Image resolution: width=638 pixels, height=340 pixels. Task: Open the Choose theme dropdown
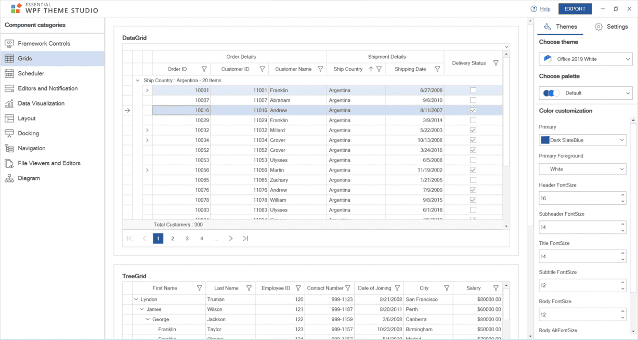tap(585, 59)
